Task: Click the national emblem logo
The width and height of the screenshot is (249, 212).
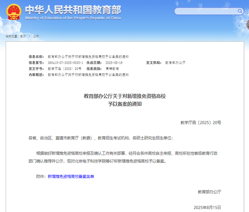Action: (14, 12)
